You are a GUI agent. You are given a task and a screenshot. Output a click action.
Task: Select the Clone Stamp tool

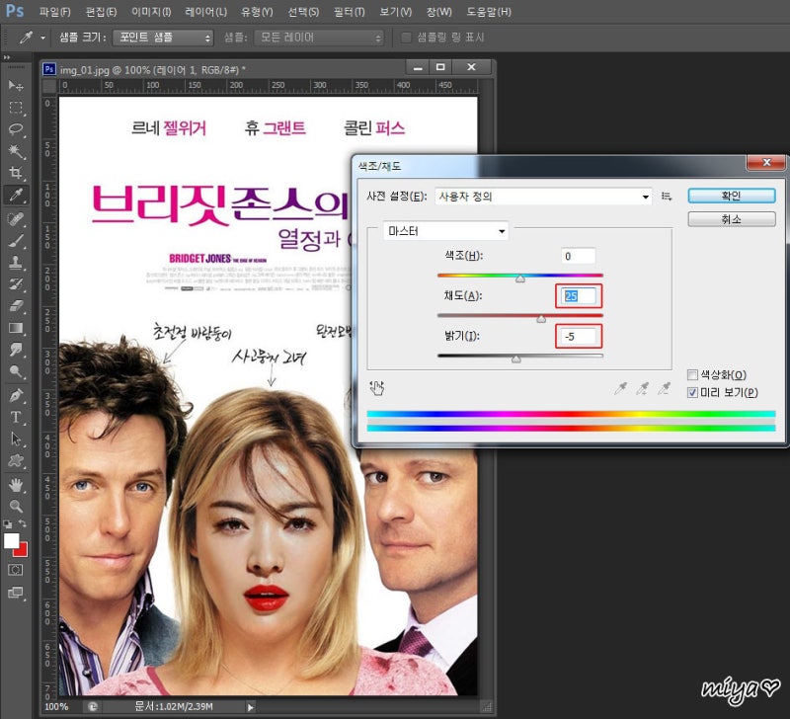pos(16,263)
